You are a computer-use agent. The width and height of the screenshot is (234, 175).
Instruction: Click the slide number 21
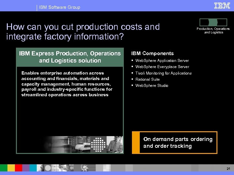(x=228, y=169)
